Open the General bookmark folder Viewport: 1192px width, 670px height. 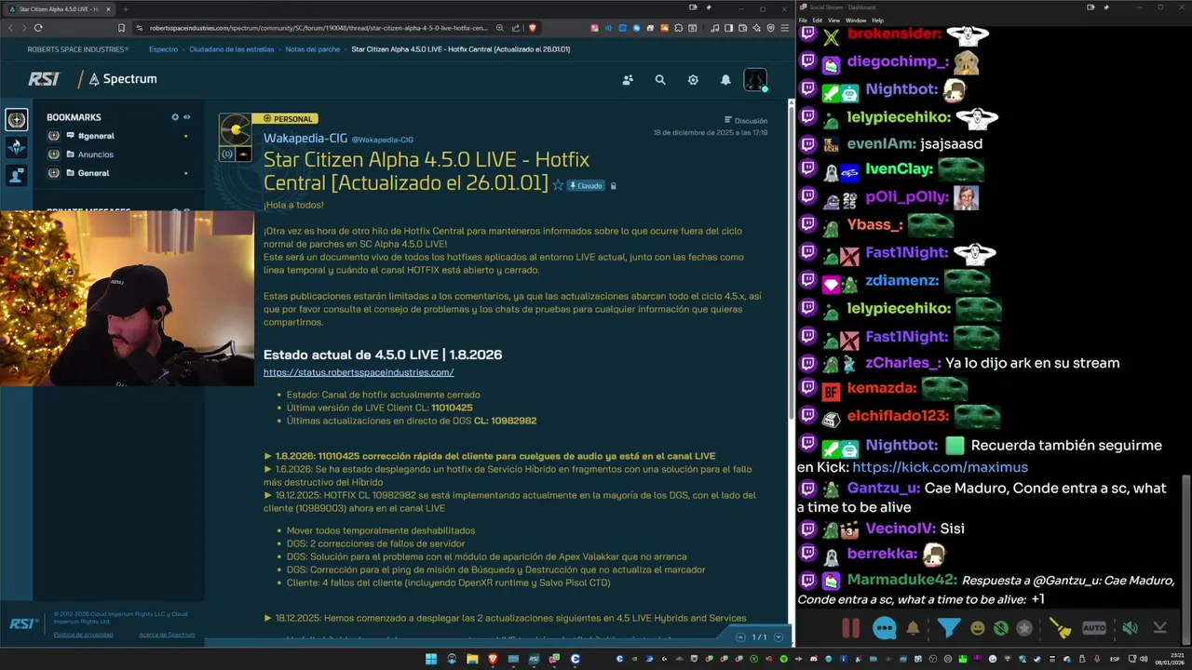click(x=93, y=173)
